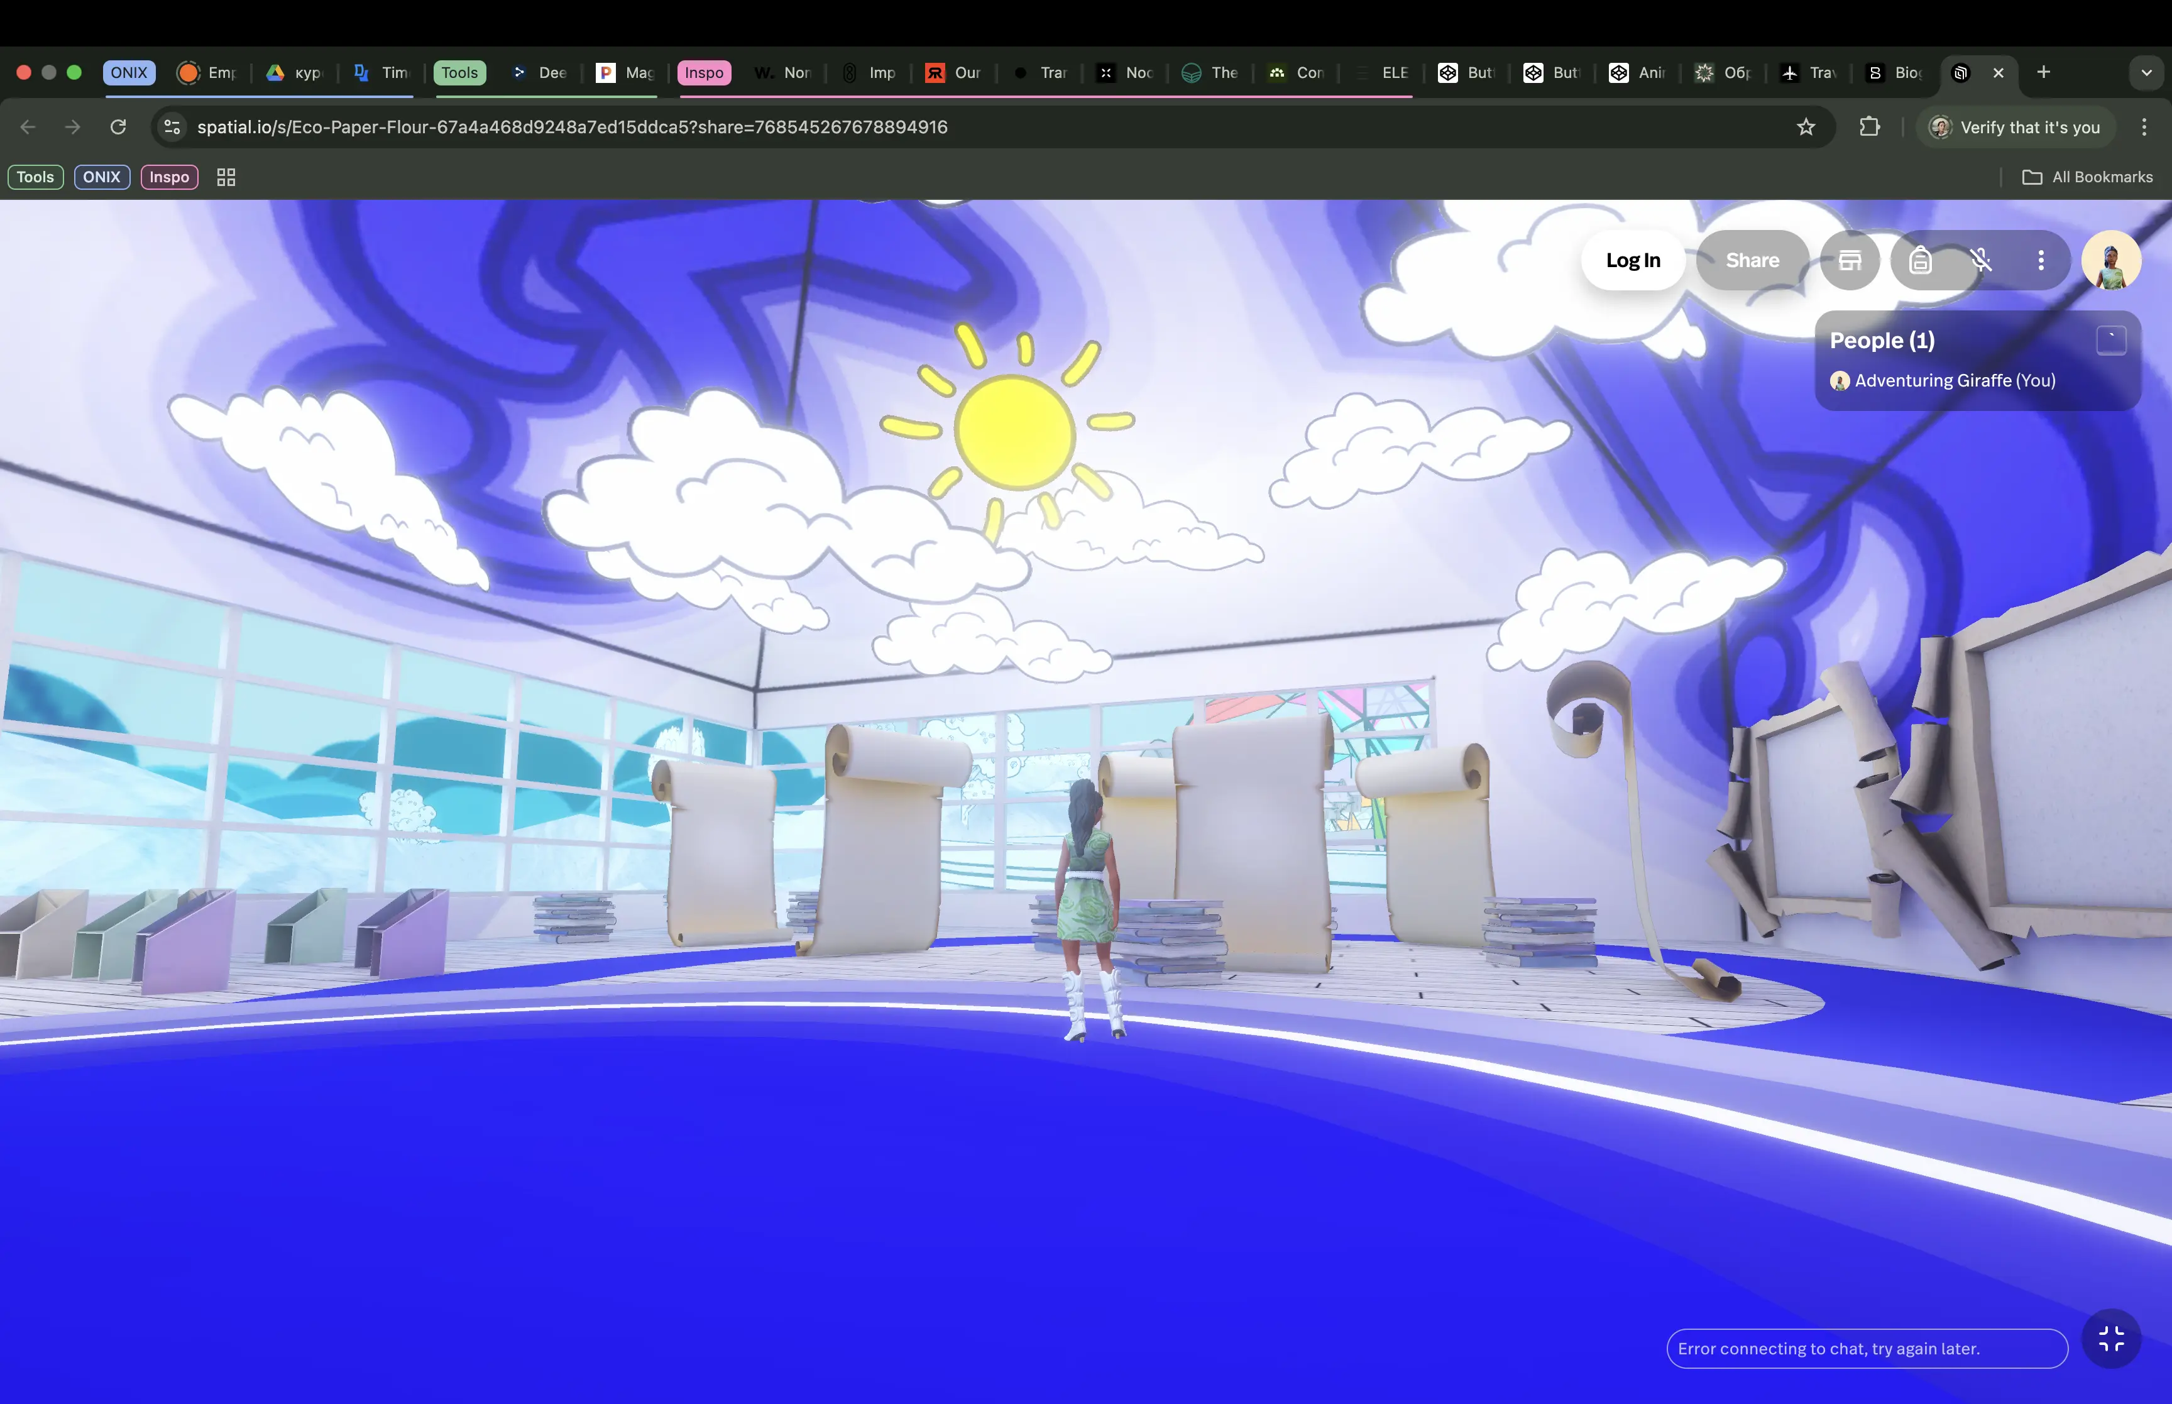Screen dimensions: 2172x1404
Task: Open the Tools bookmark folder
Action: coord(36,177)
